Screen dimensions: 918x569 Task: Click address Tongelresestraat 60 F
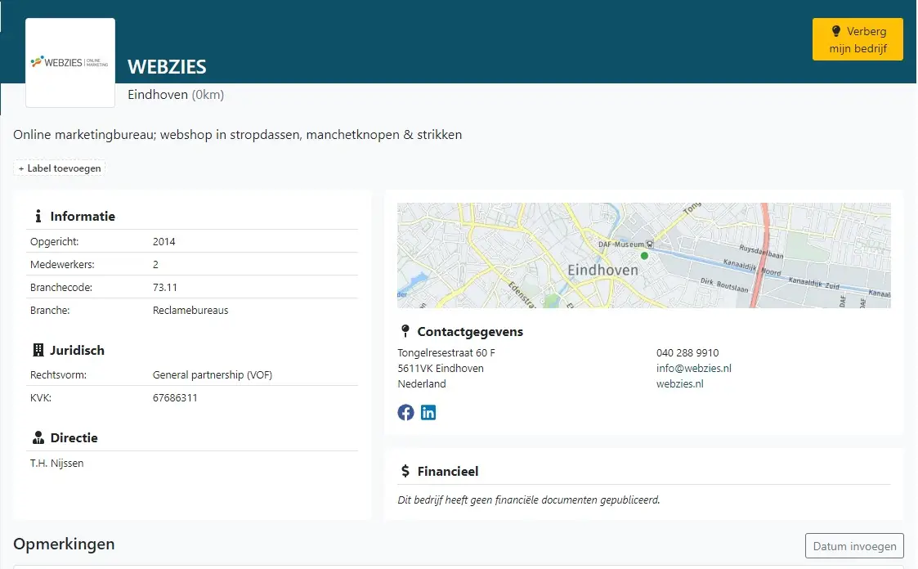tap(446, 353)
